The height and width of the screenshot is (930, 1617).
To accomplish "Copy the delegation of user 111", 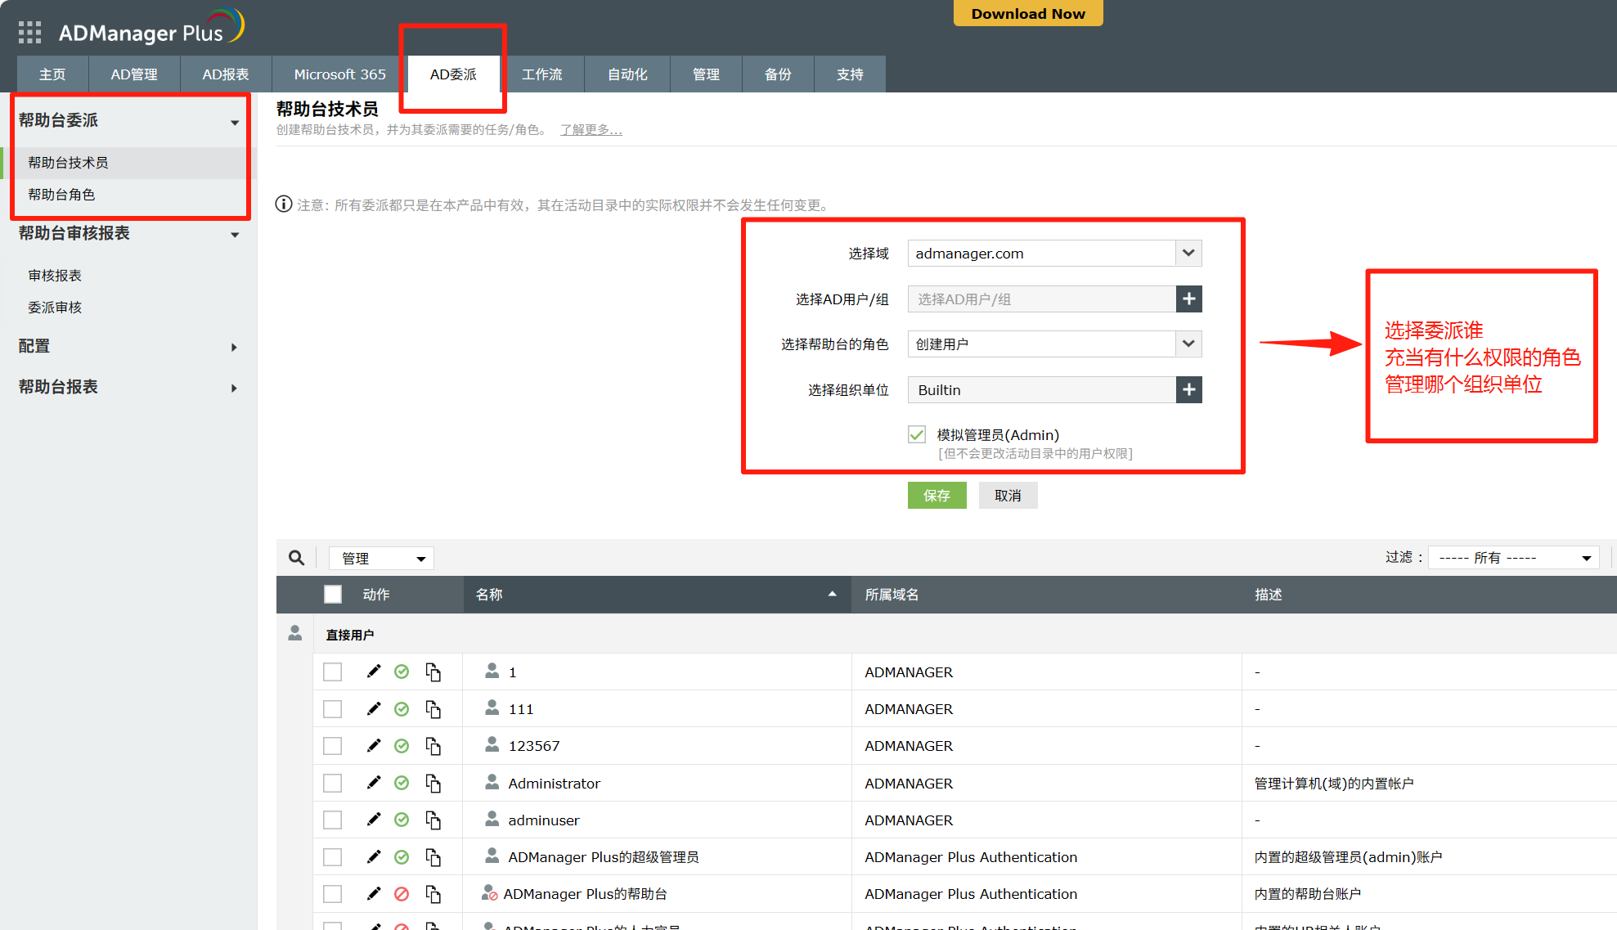I will (x=433, y=709).
